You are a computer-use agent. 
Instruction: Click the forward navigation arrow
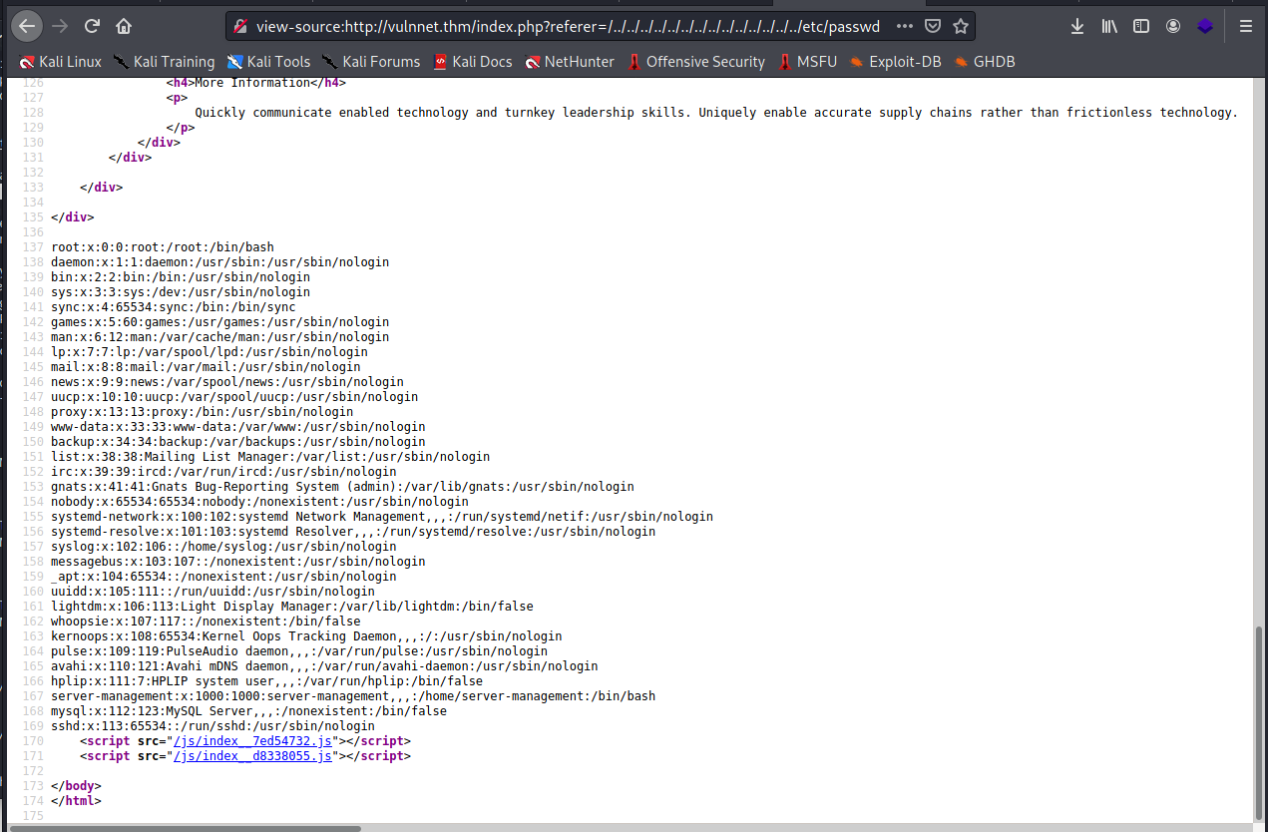59,26
